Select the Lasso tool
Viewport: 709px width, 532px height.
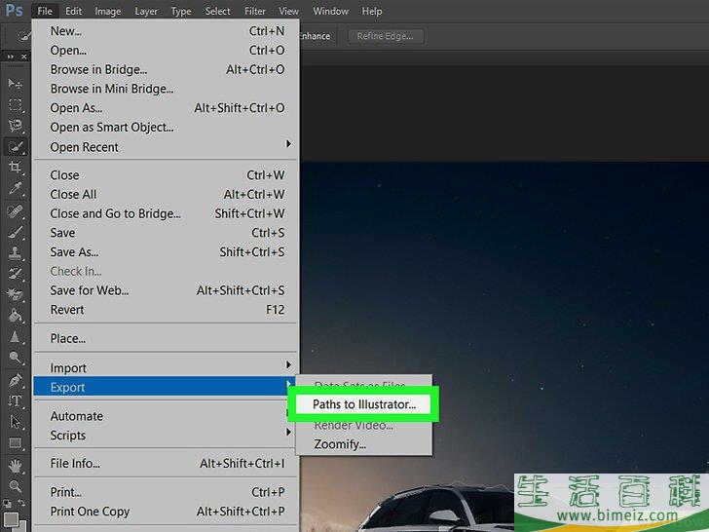coord(15,126)
